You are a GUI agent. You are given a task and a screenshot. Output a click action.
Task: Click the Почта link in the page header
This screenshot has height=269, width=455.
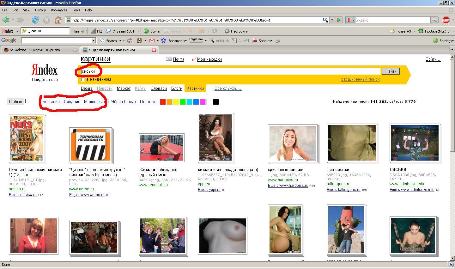[x=179, y=59]
